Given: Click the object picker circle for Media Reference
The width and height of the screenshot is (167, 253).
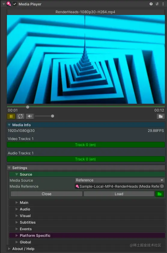Looking at the screenshot, I should (x=162, y=186).
